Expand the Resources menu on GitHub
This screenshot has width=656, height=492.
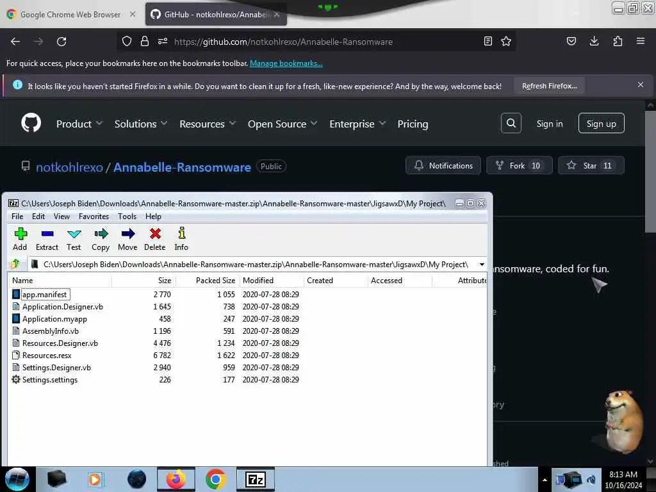coord(208,124)
